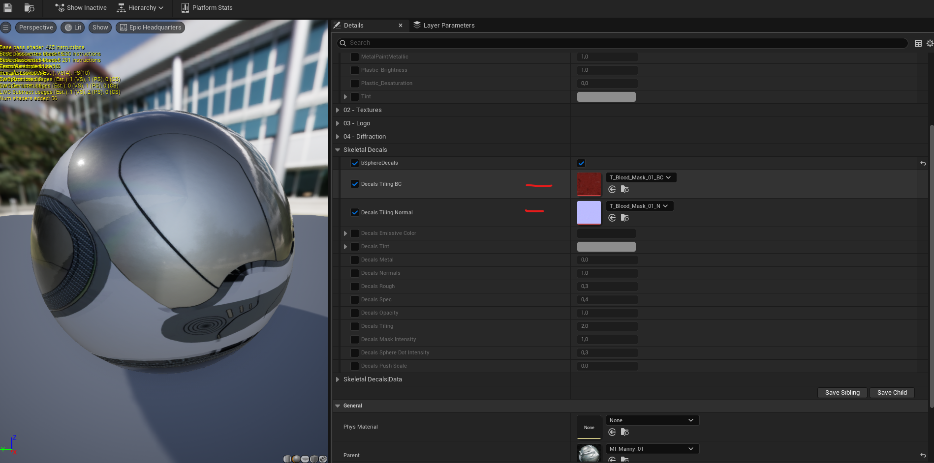The width and height of the screenshot is (934, 463).
Task: Select the first preview mesh shape icon
Action: (287, 459)
